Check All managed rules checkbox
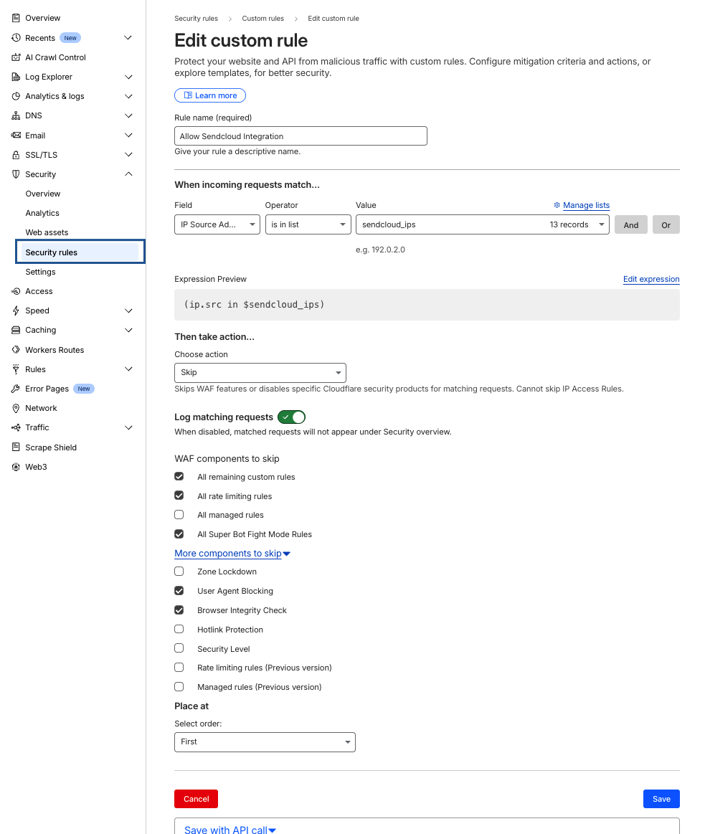This screenshot has height=834, width=705. (179, 515)
